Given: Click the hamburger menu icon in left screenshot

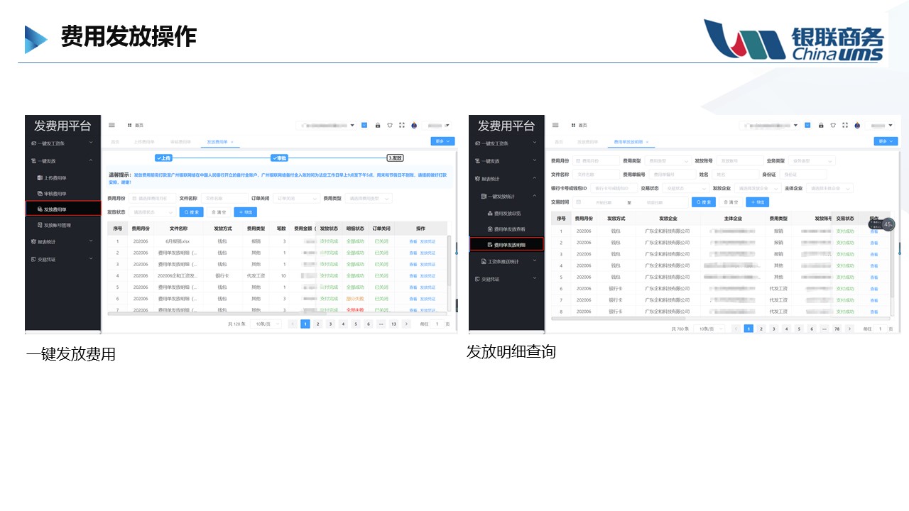Looking at the screenshot, I should pos(111,125).
